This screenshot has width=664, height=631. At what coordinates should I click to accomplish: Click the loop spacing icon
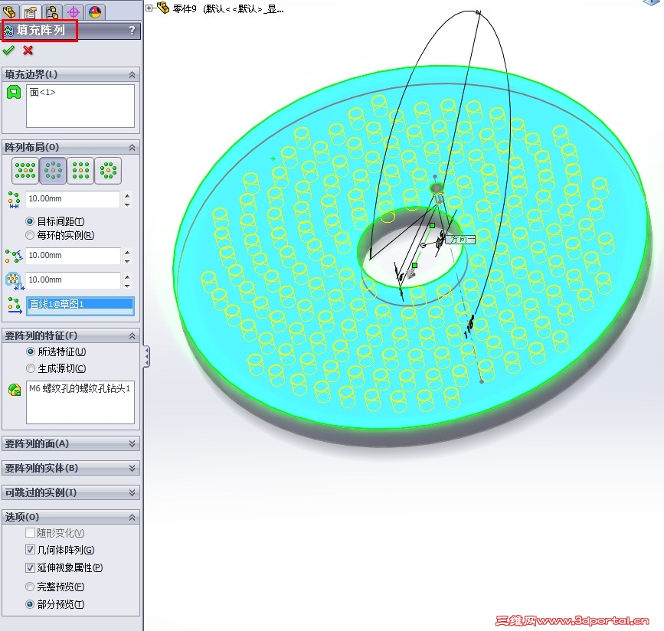[14, 199]
